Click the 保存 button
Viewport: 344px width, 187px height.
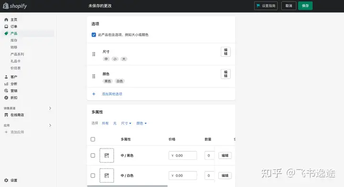point(305,6)
